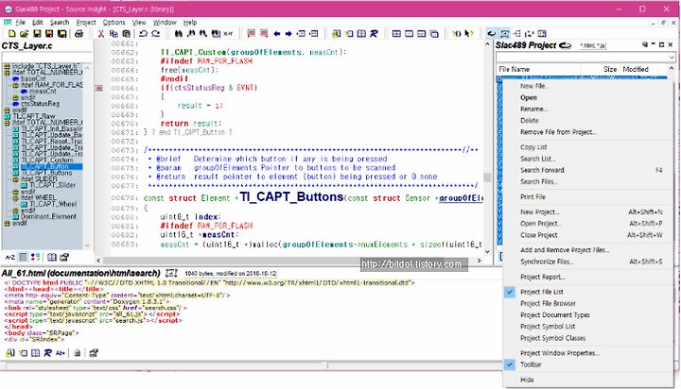Select TI_CAPT_Wheel in symbol tree
The image size is (681, 389).
[x=53, y=204]
